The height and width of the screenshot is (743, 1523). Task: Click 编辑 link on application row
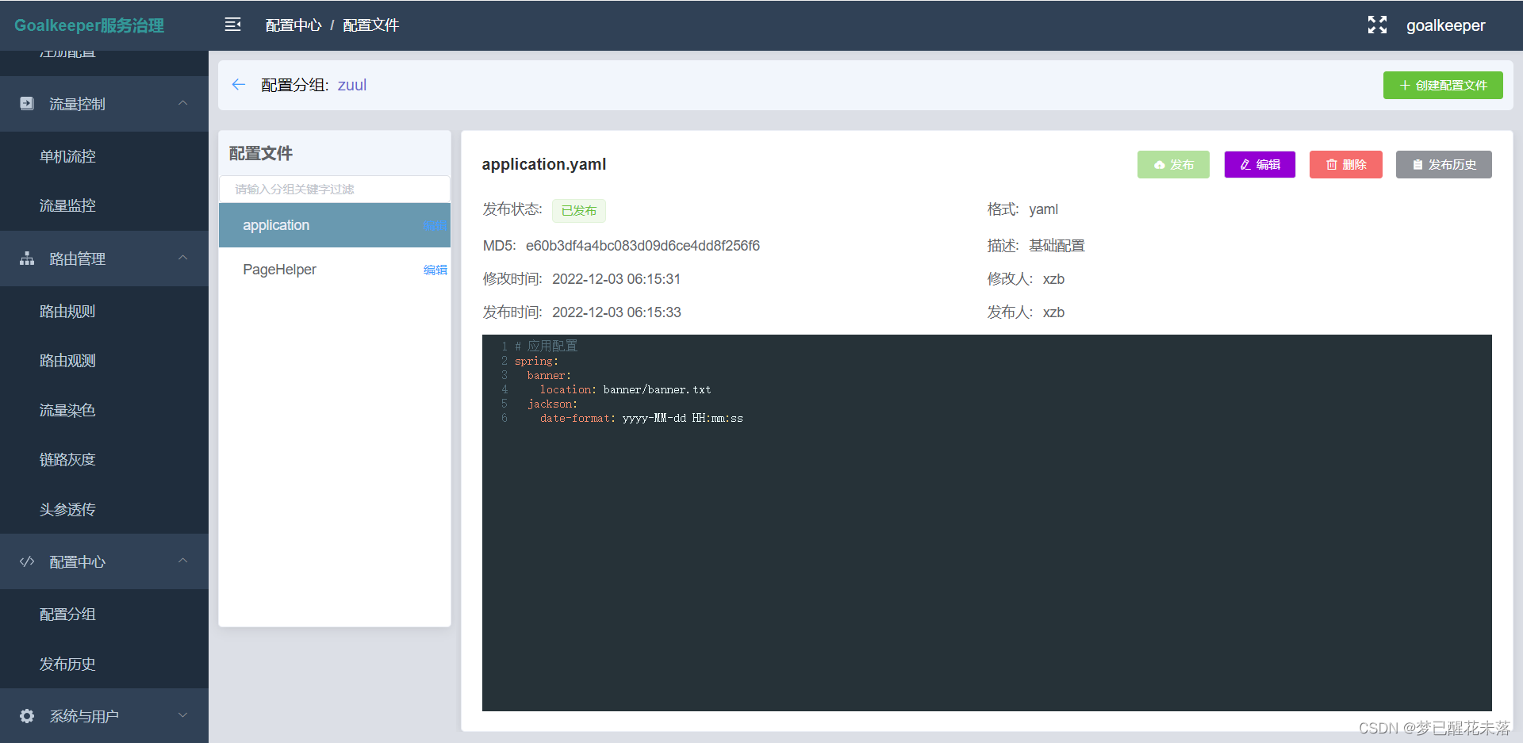coord(435,225)
